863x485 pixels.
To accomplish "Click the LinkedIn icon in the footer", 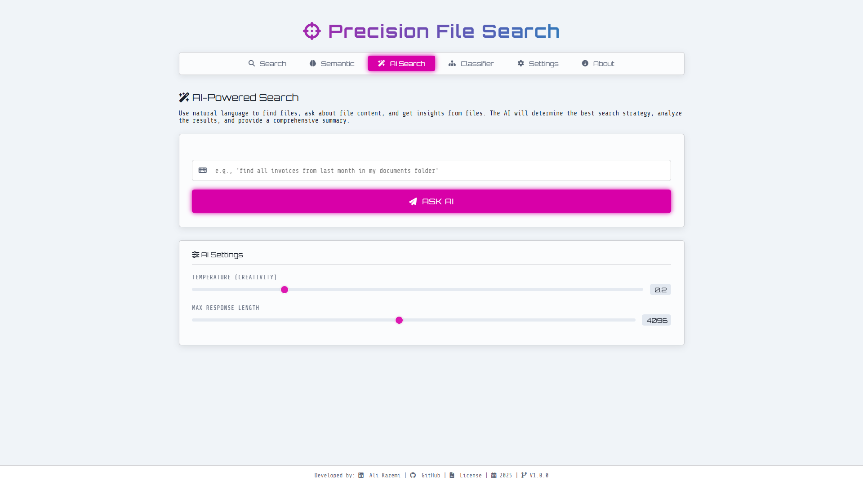I will pos(360,475).
